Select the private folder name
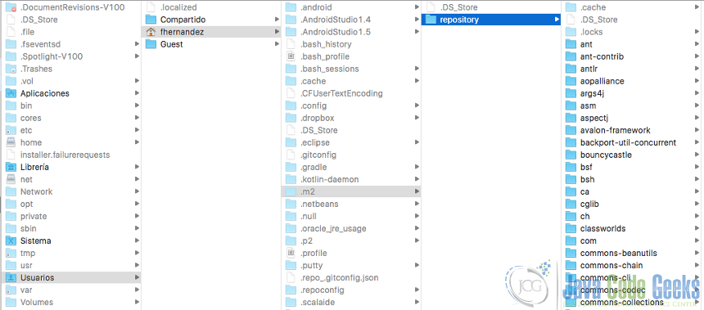Image resolution: width=704 pixels, height=310 pixels. (34, 216)
